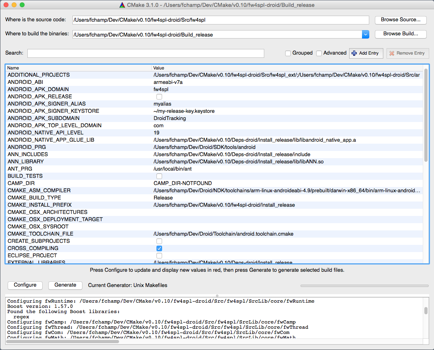Select the ADDITIONAL_PROJECTS entry
The image size is (434, 350).
(39, 75)
